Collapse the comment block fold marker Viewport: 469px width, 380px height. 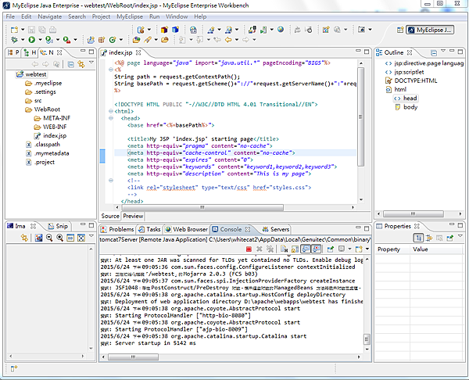[x=111, y=181]
